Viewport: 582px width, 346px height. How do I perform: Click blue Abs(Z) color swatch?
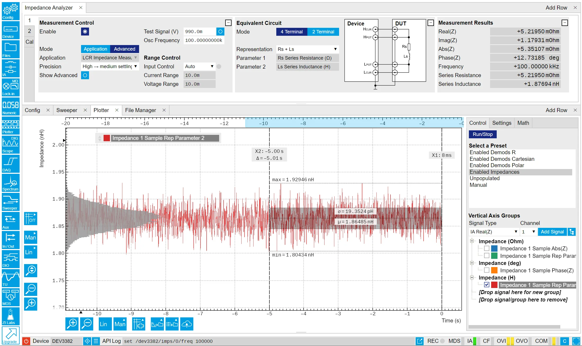pos(494,249)
